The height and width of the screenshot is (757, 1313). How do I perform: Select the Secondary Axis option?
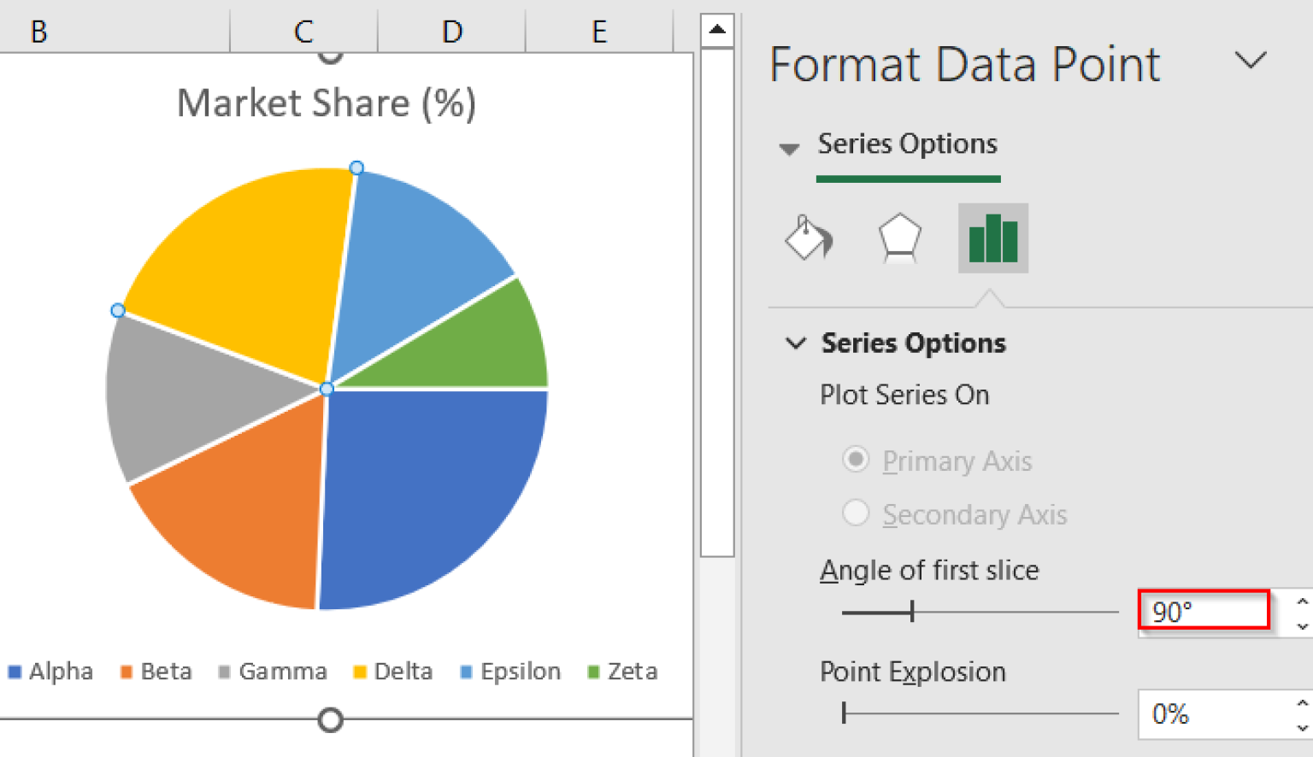856,513
